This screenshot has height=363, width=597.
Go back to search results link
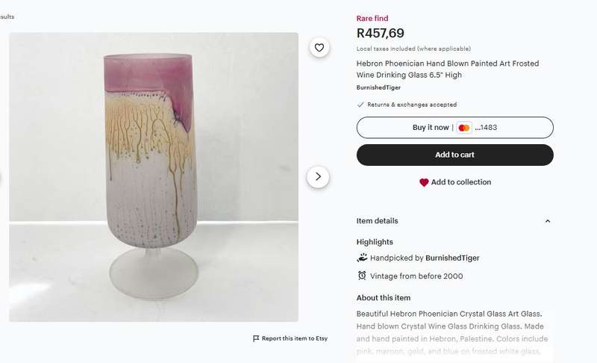[7, 16]
